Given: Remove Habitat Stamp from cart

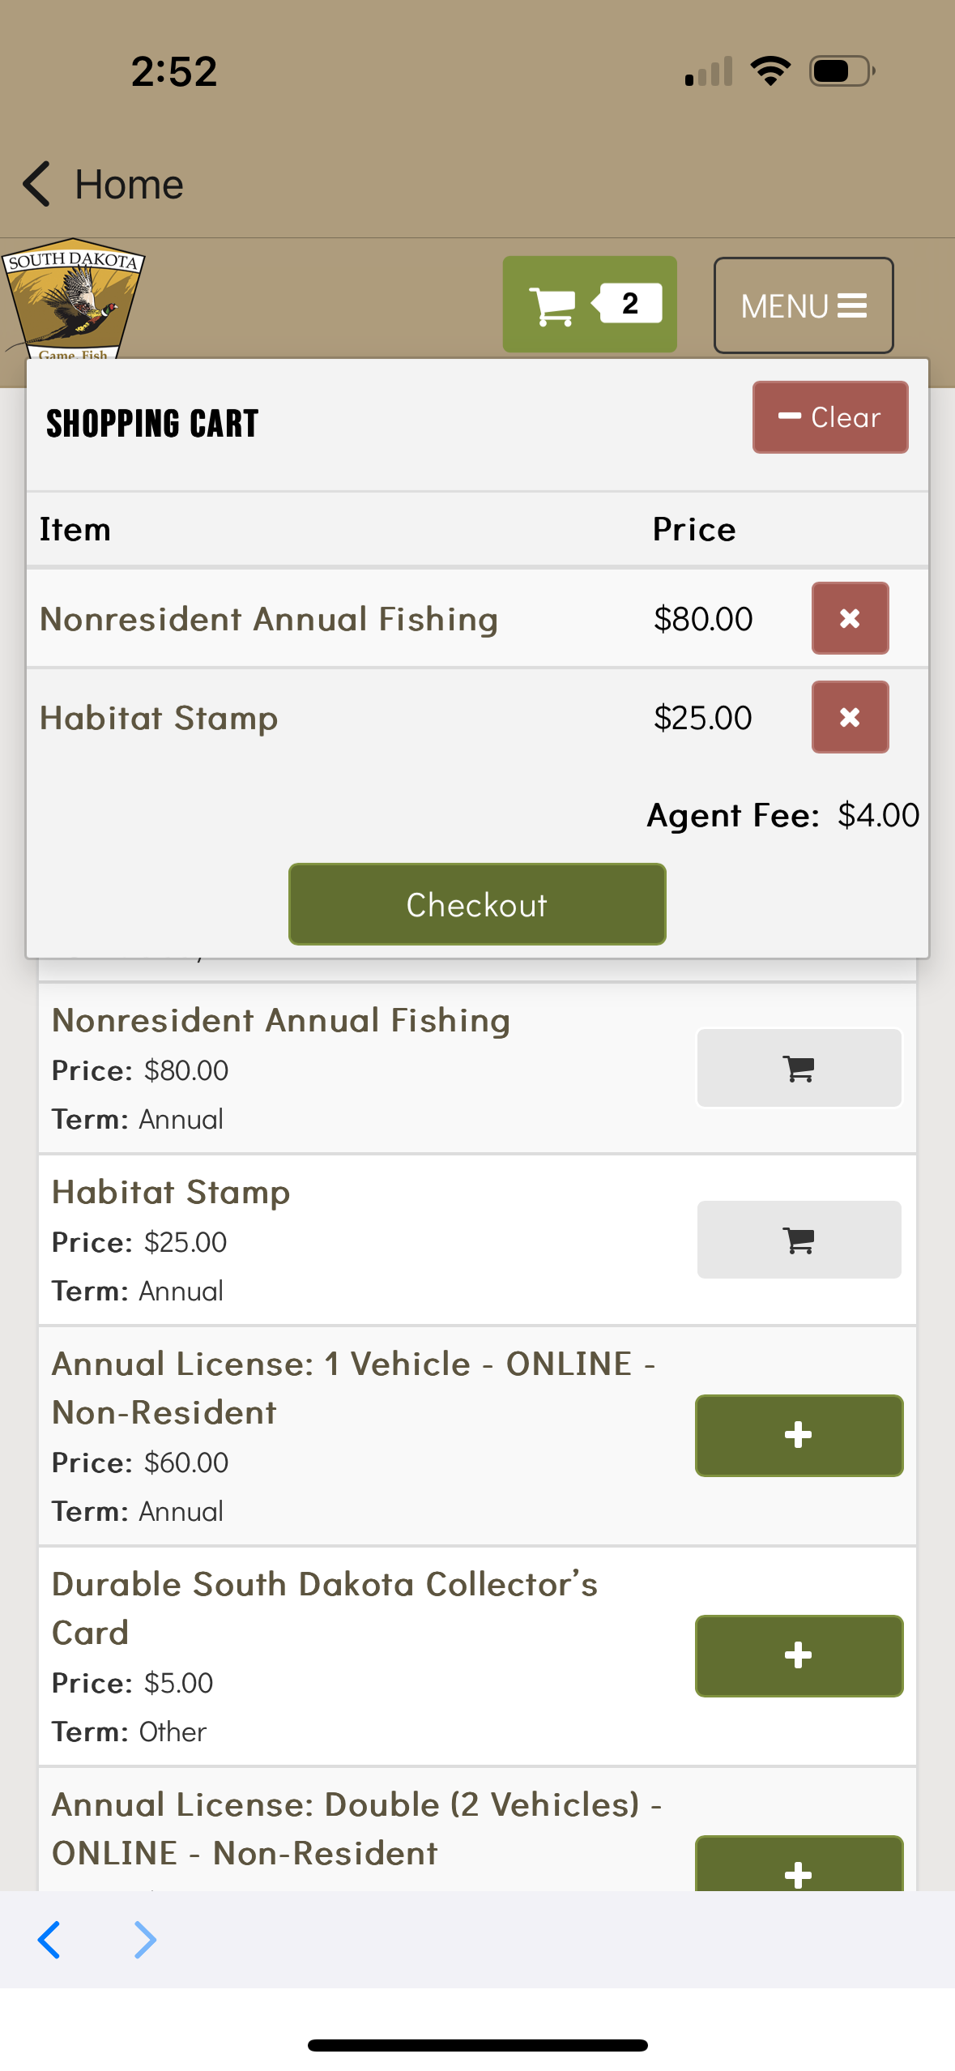Looking at the screenshot, I should pyautogui.click(x=850, y=717).
